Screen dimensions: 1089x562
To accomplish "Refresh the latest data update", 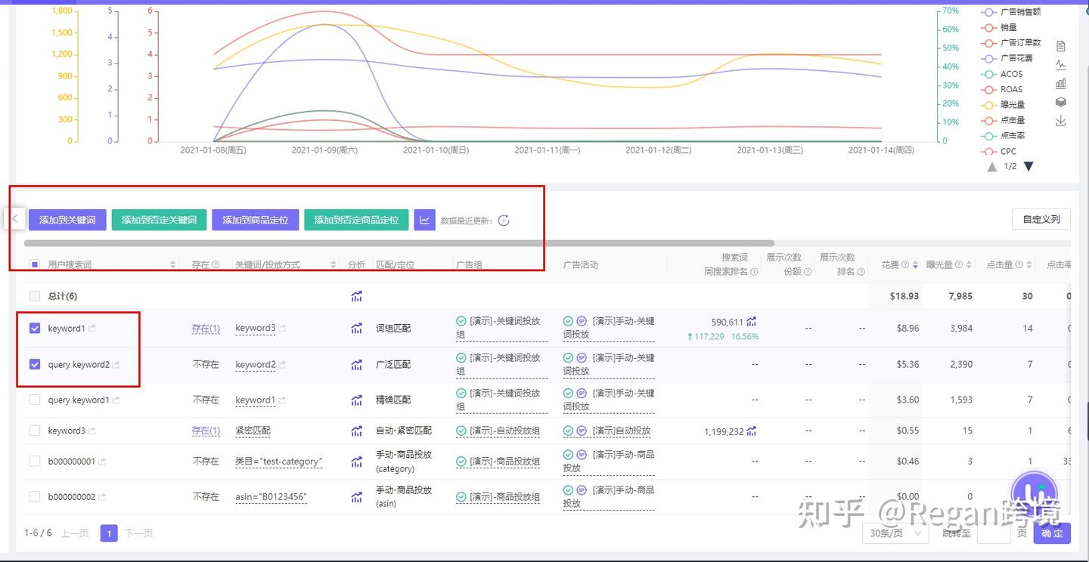I will pos(504,221).
